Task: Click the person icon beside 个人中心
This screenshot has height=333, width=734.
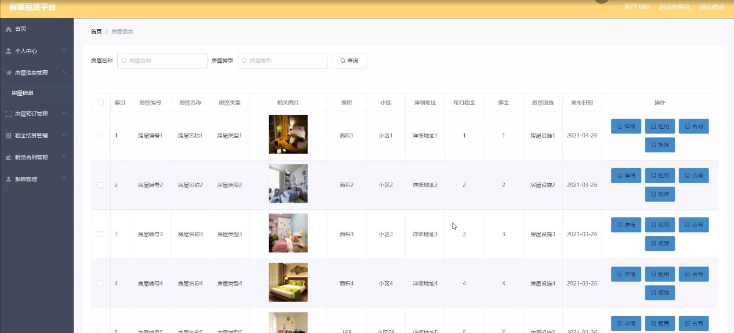Action: (9, 51)
